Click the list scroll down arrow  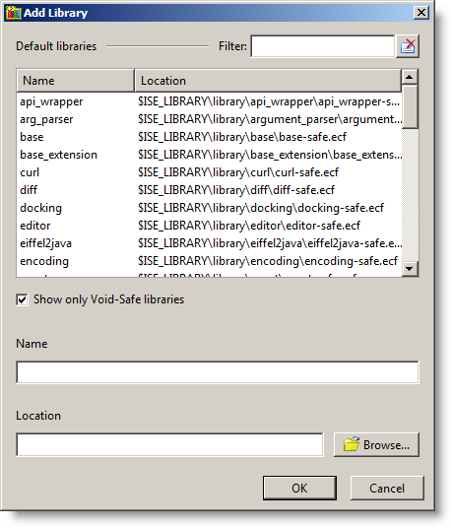410,269
